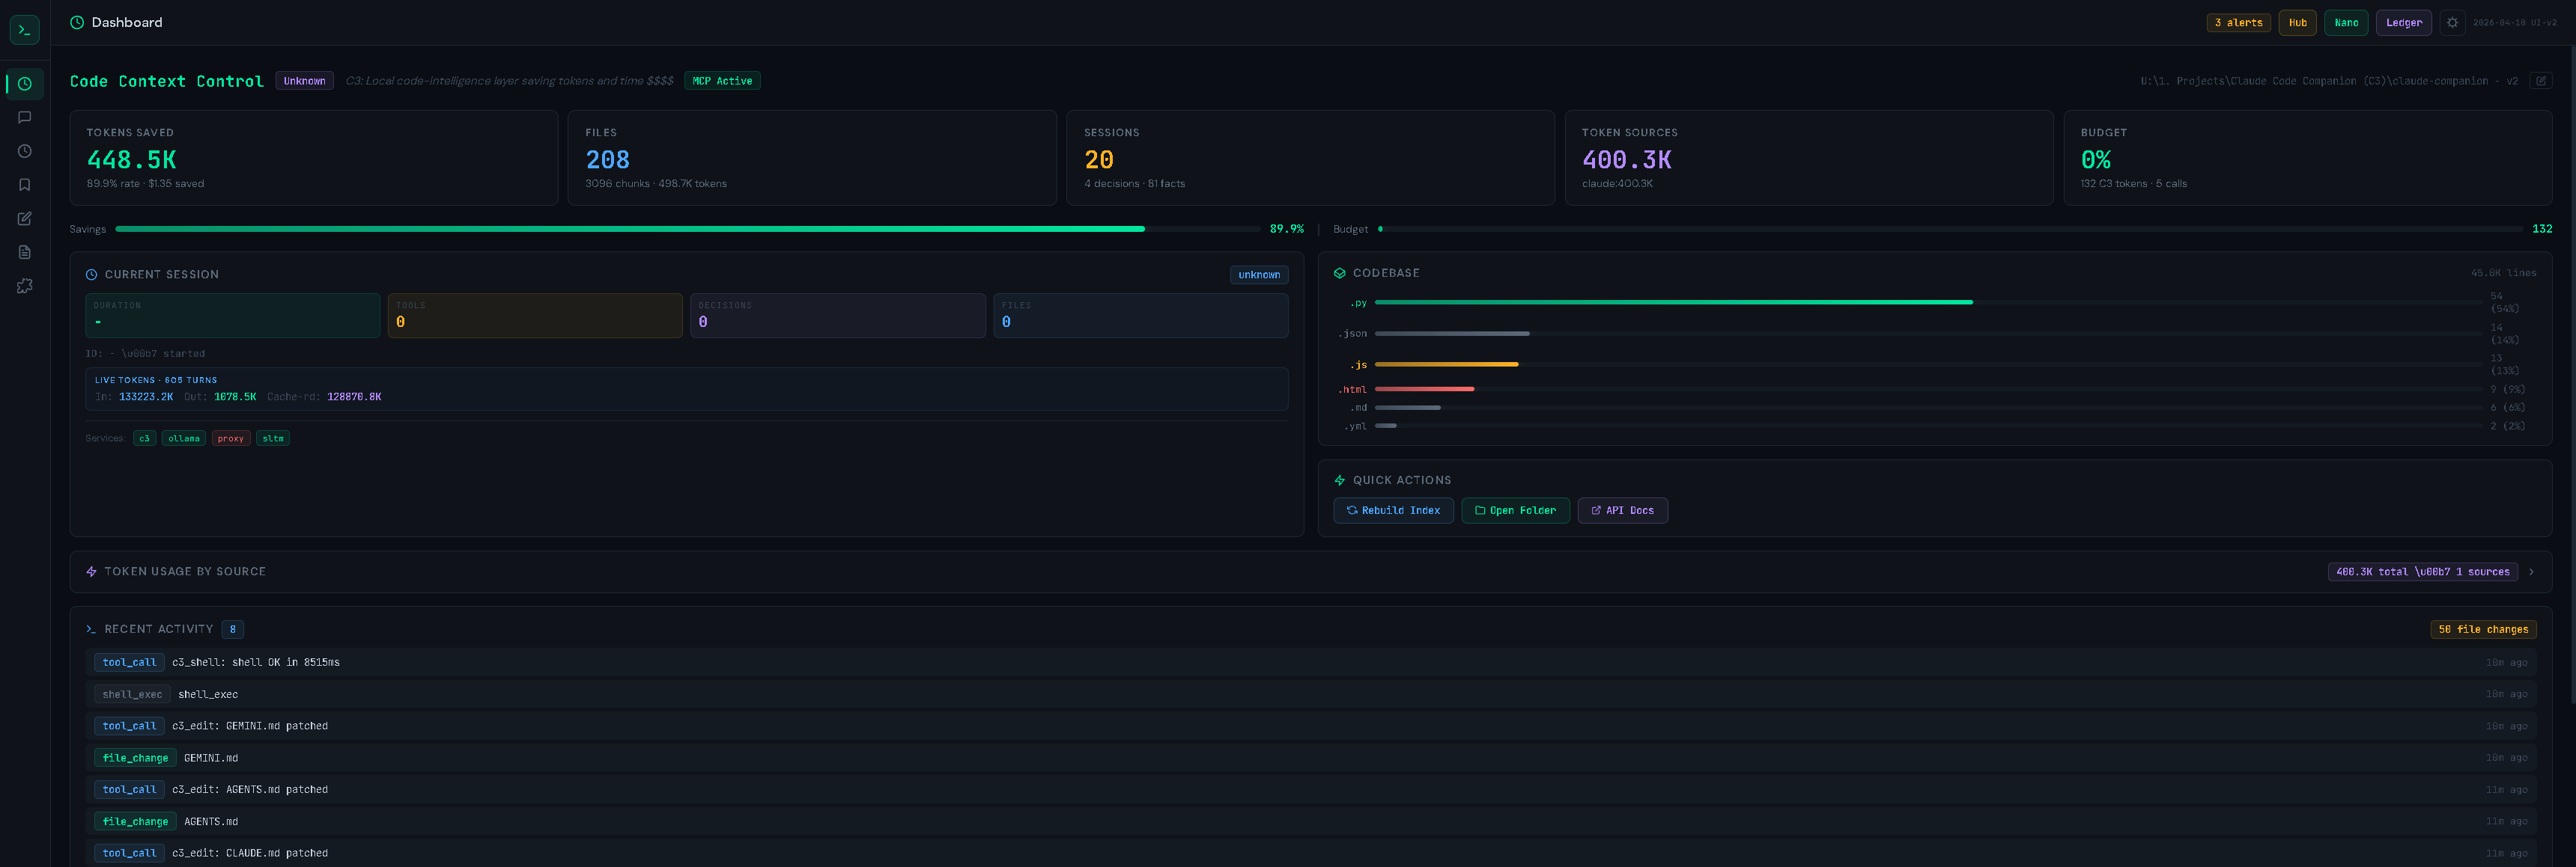Click the Budget 0% card
This screenshot has height=867, width=2576.
2308,158
